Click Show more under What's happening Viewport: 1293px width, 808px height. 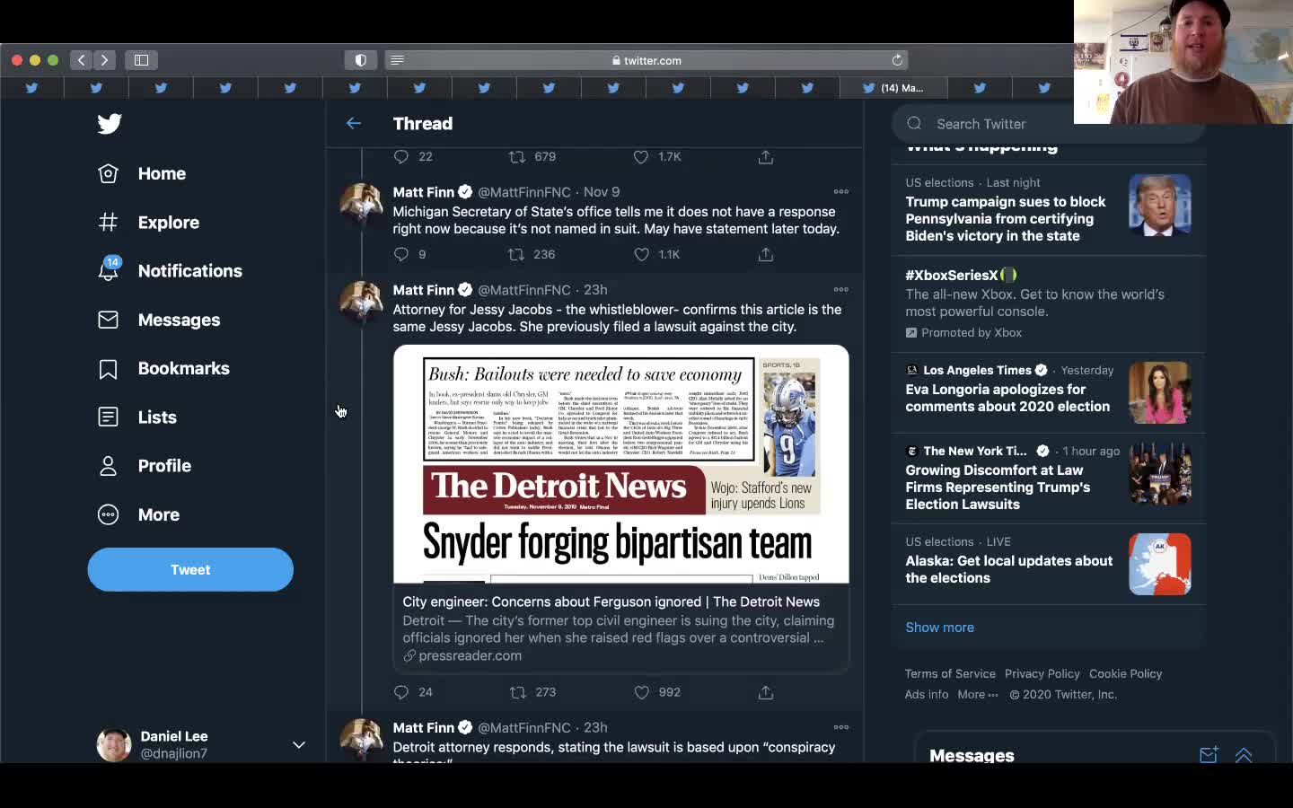(939, 628)
